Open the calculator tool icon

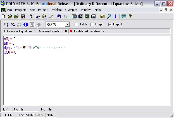point(102,16)
